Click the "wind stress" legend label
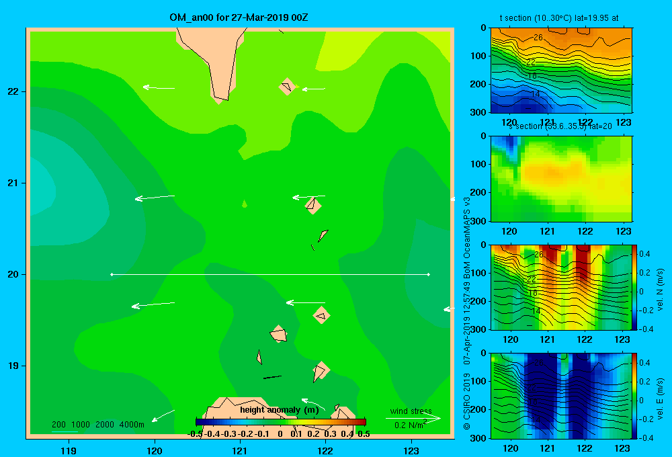Image resolution: width=672 pixels, height=457 pixels. pos(411,411)
